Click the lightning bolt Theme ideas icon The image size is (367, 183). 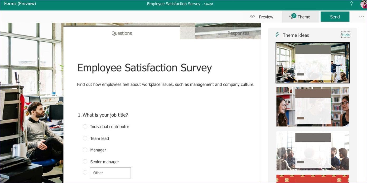tap(277, 35)
